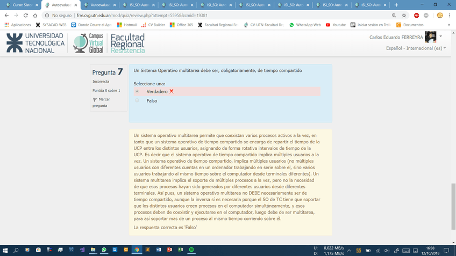Viewport: 456px width, 256px height.
Task: Click the Campus Virtual Global logo
Action: tap(89, 43)
